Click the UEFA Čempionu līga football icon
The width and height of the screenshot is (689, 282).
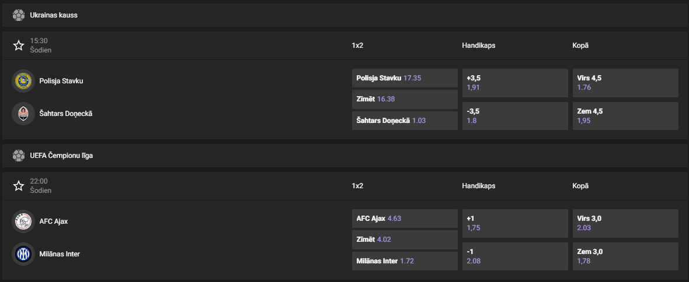(x=19, y=156)
